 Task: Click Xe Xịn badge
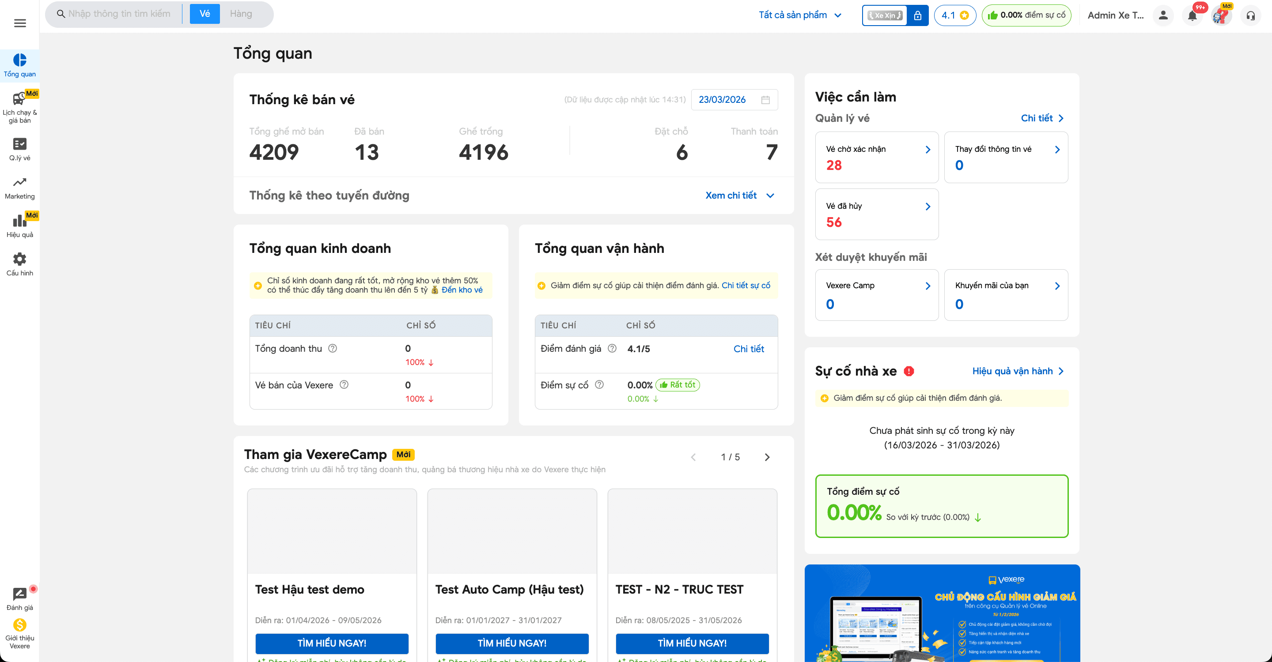886,15
